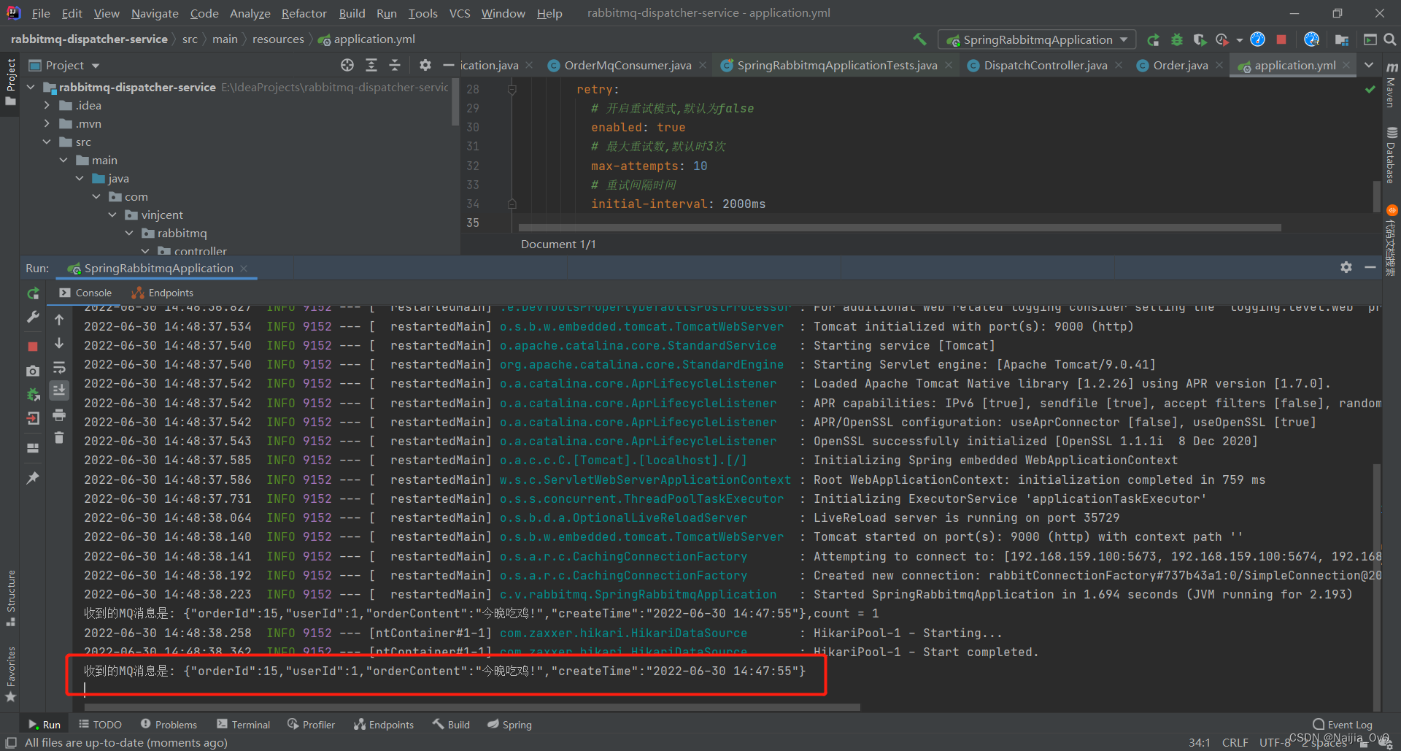
Task: Toggle soft-wrap in the console
Action: [59, 367]
